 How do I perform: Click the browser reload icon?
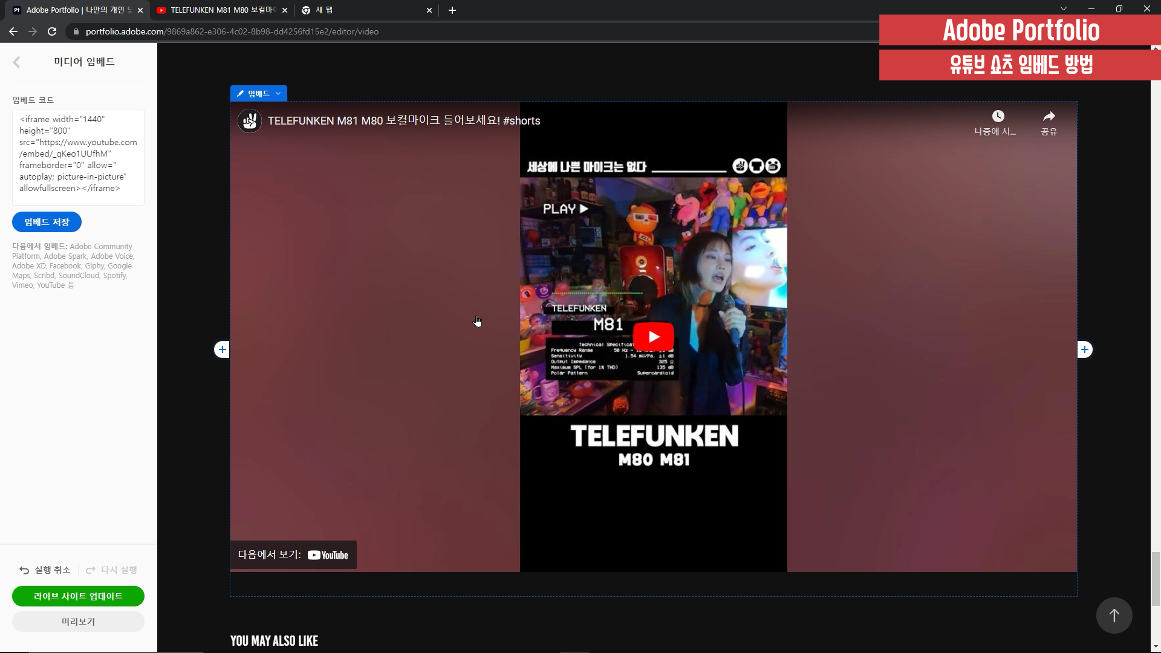coord(52,31)
